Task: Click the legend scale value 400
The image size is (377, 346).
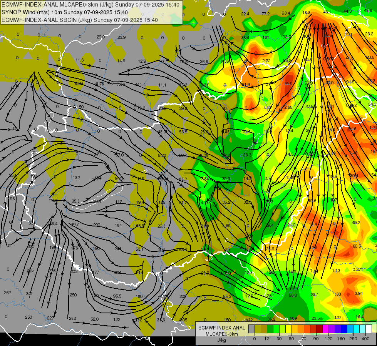Action: (x=365, y=339)
